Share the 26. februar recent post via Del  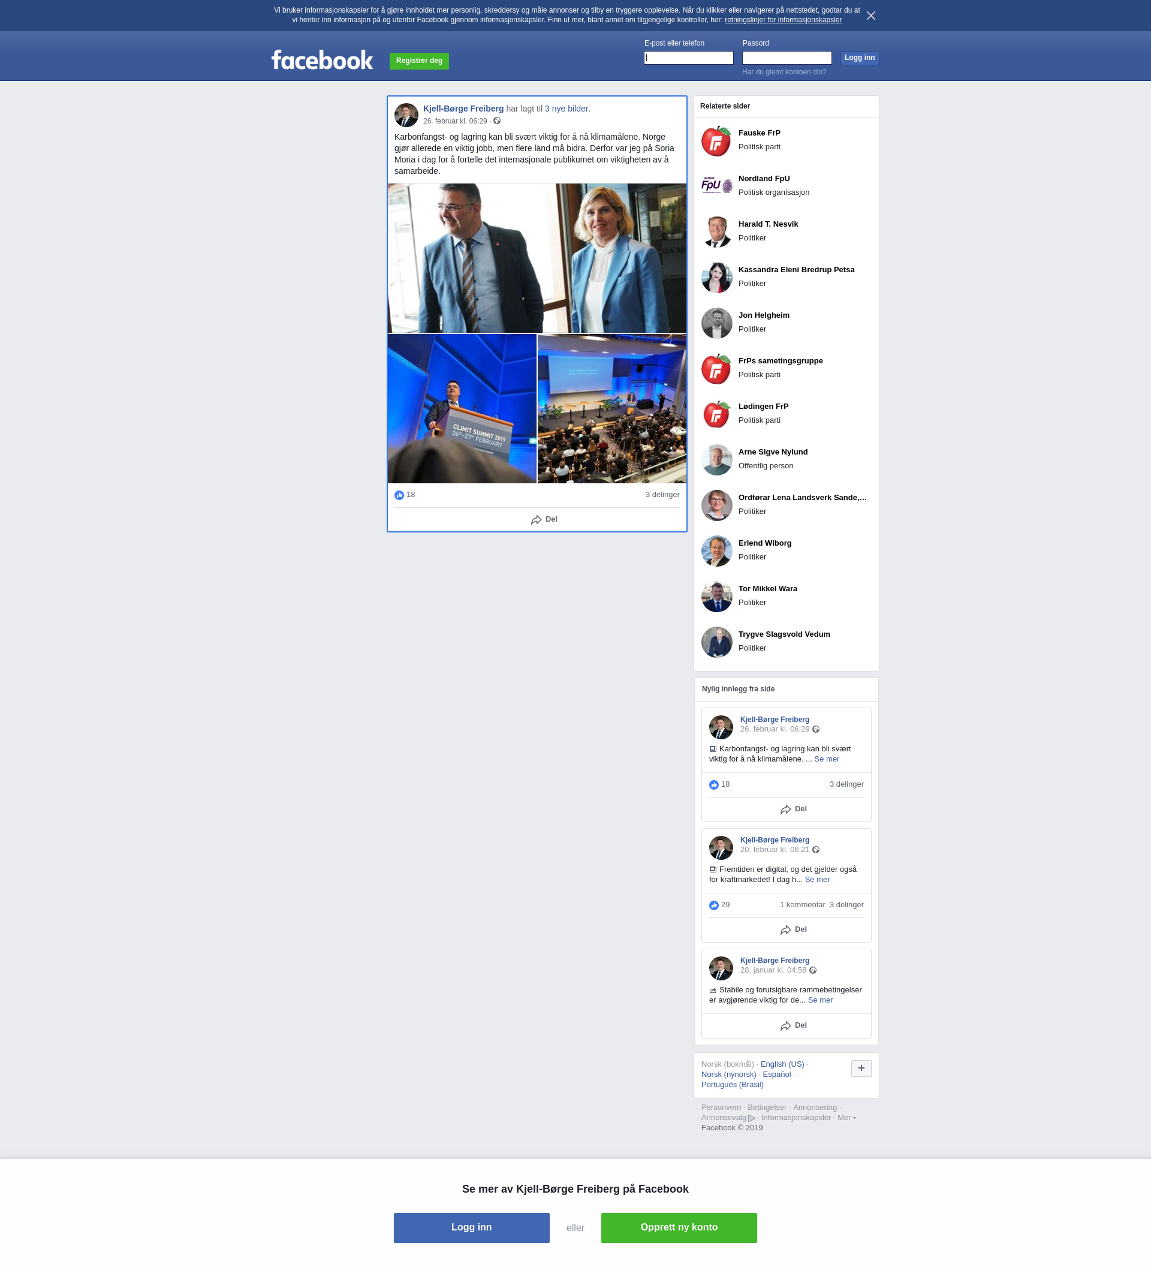pyautogui.click(x=793, y=809)
